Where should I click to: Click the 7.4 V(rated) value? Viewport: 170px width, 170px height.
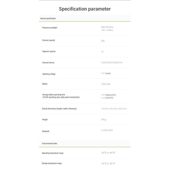106,73
